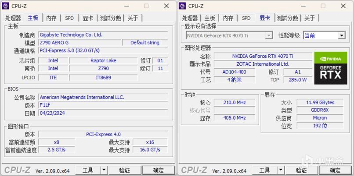Click chipset value Raptor Lake
The width and height of the screenshot is (354, 176).
coord(103,60)
